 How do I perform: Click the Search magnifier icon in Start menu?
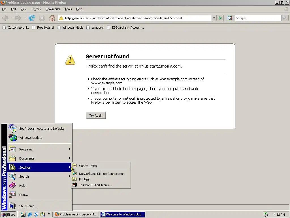pos(12,177)
